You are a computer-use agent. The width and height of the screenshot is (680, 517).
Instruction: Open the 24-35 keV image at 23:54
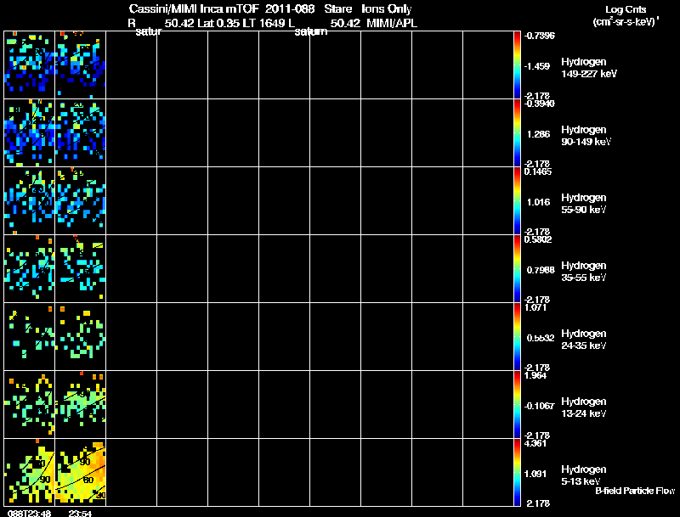point(80,337)
